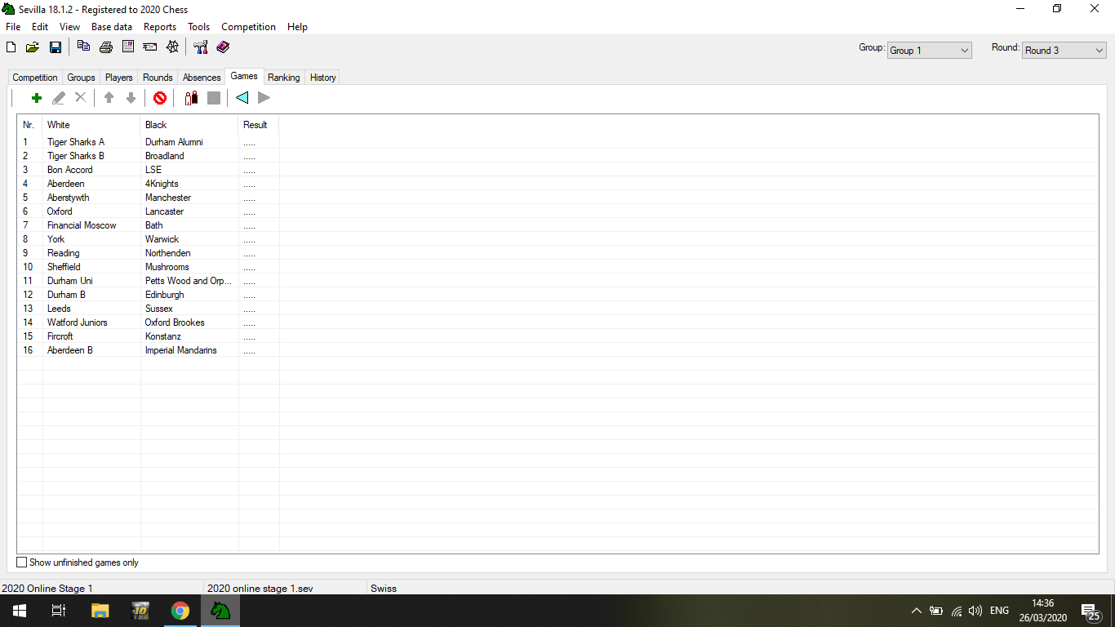Click the spider web internet icon
The width and height of the screenshot is (1115, 627).
[172, 47]
